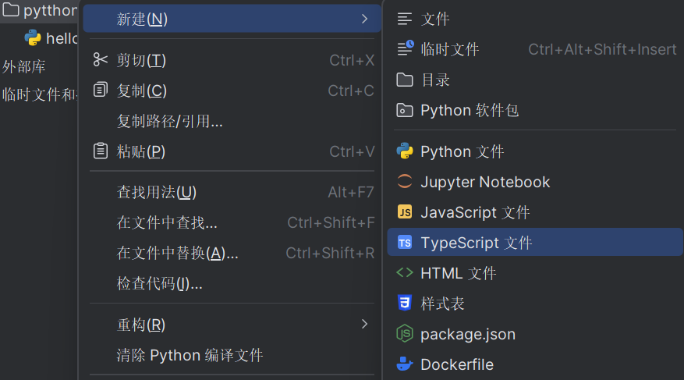
Task: Expand the 新建(N) submenu arrow
Action: 364,19
